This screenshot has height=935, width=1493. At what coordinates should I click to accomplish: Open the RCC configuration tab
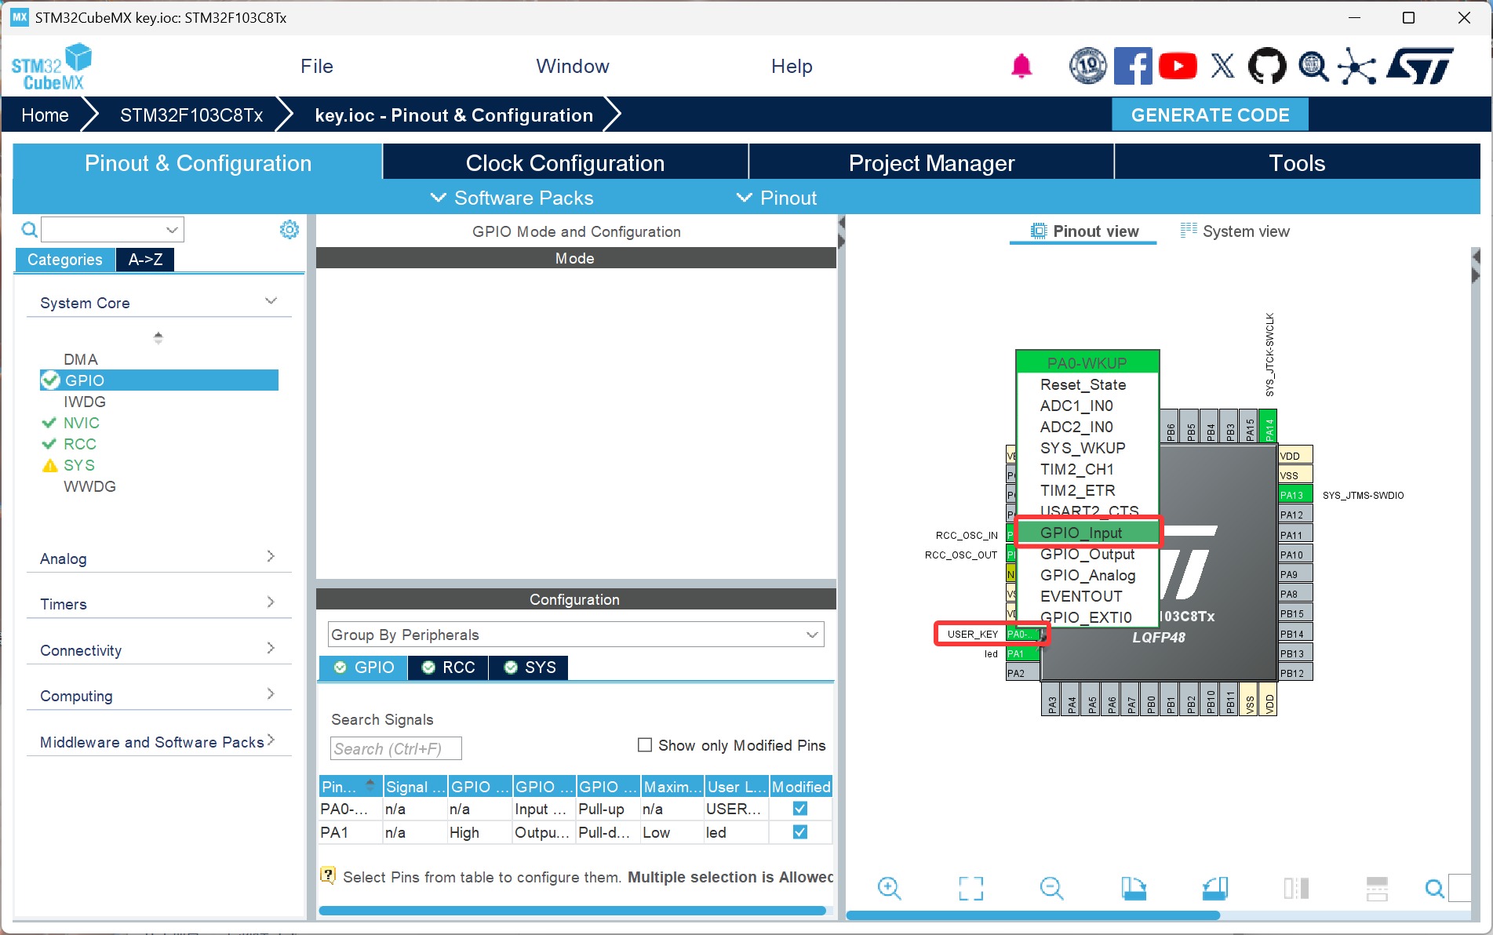tap(449, 668)
